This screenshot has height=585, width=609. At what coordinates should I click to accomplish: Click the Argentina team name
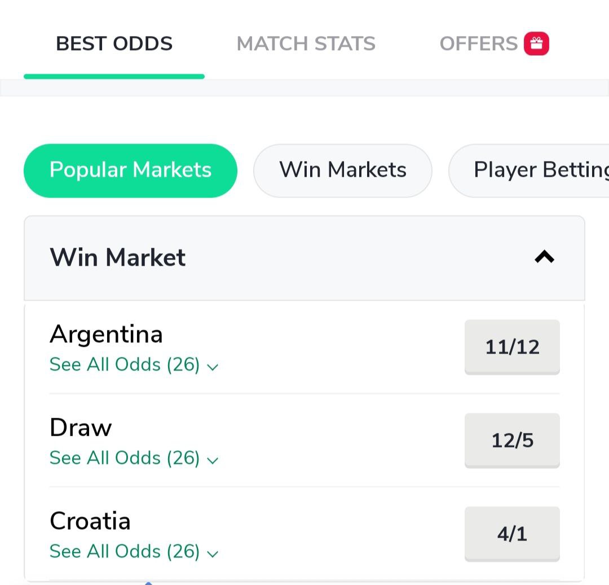[x=106, y=334]
